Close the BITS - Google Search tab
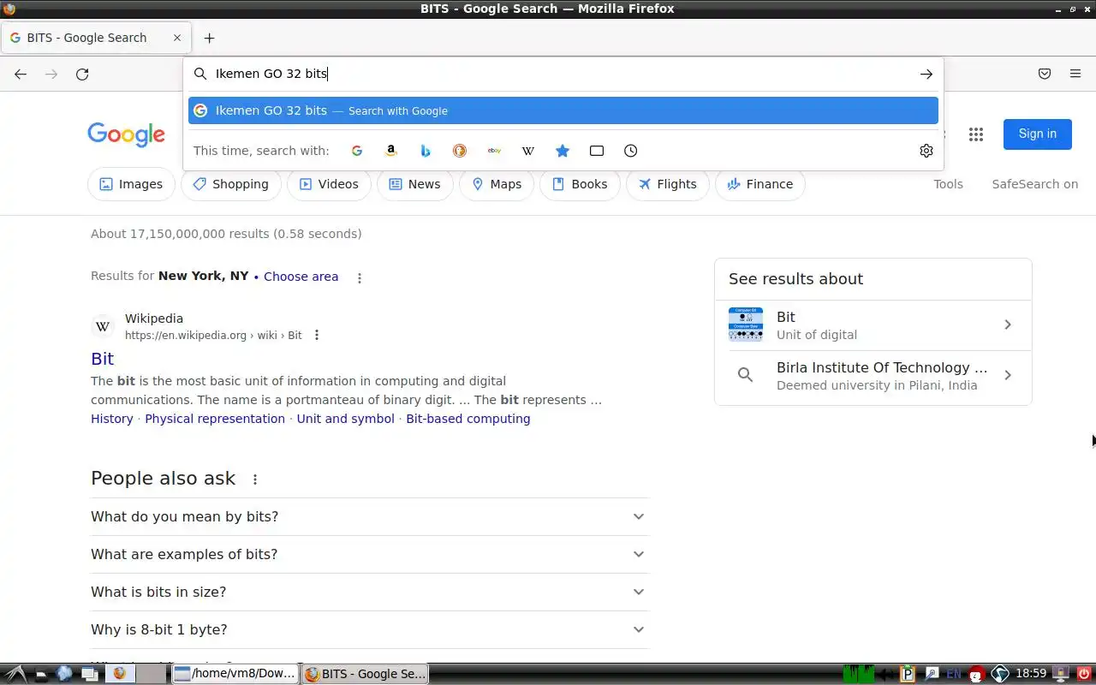 click(x=177, y=38)
